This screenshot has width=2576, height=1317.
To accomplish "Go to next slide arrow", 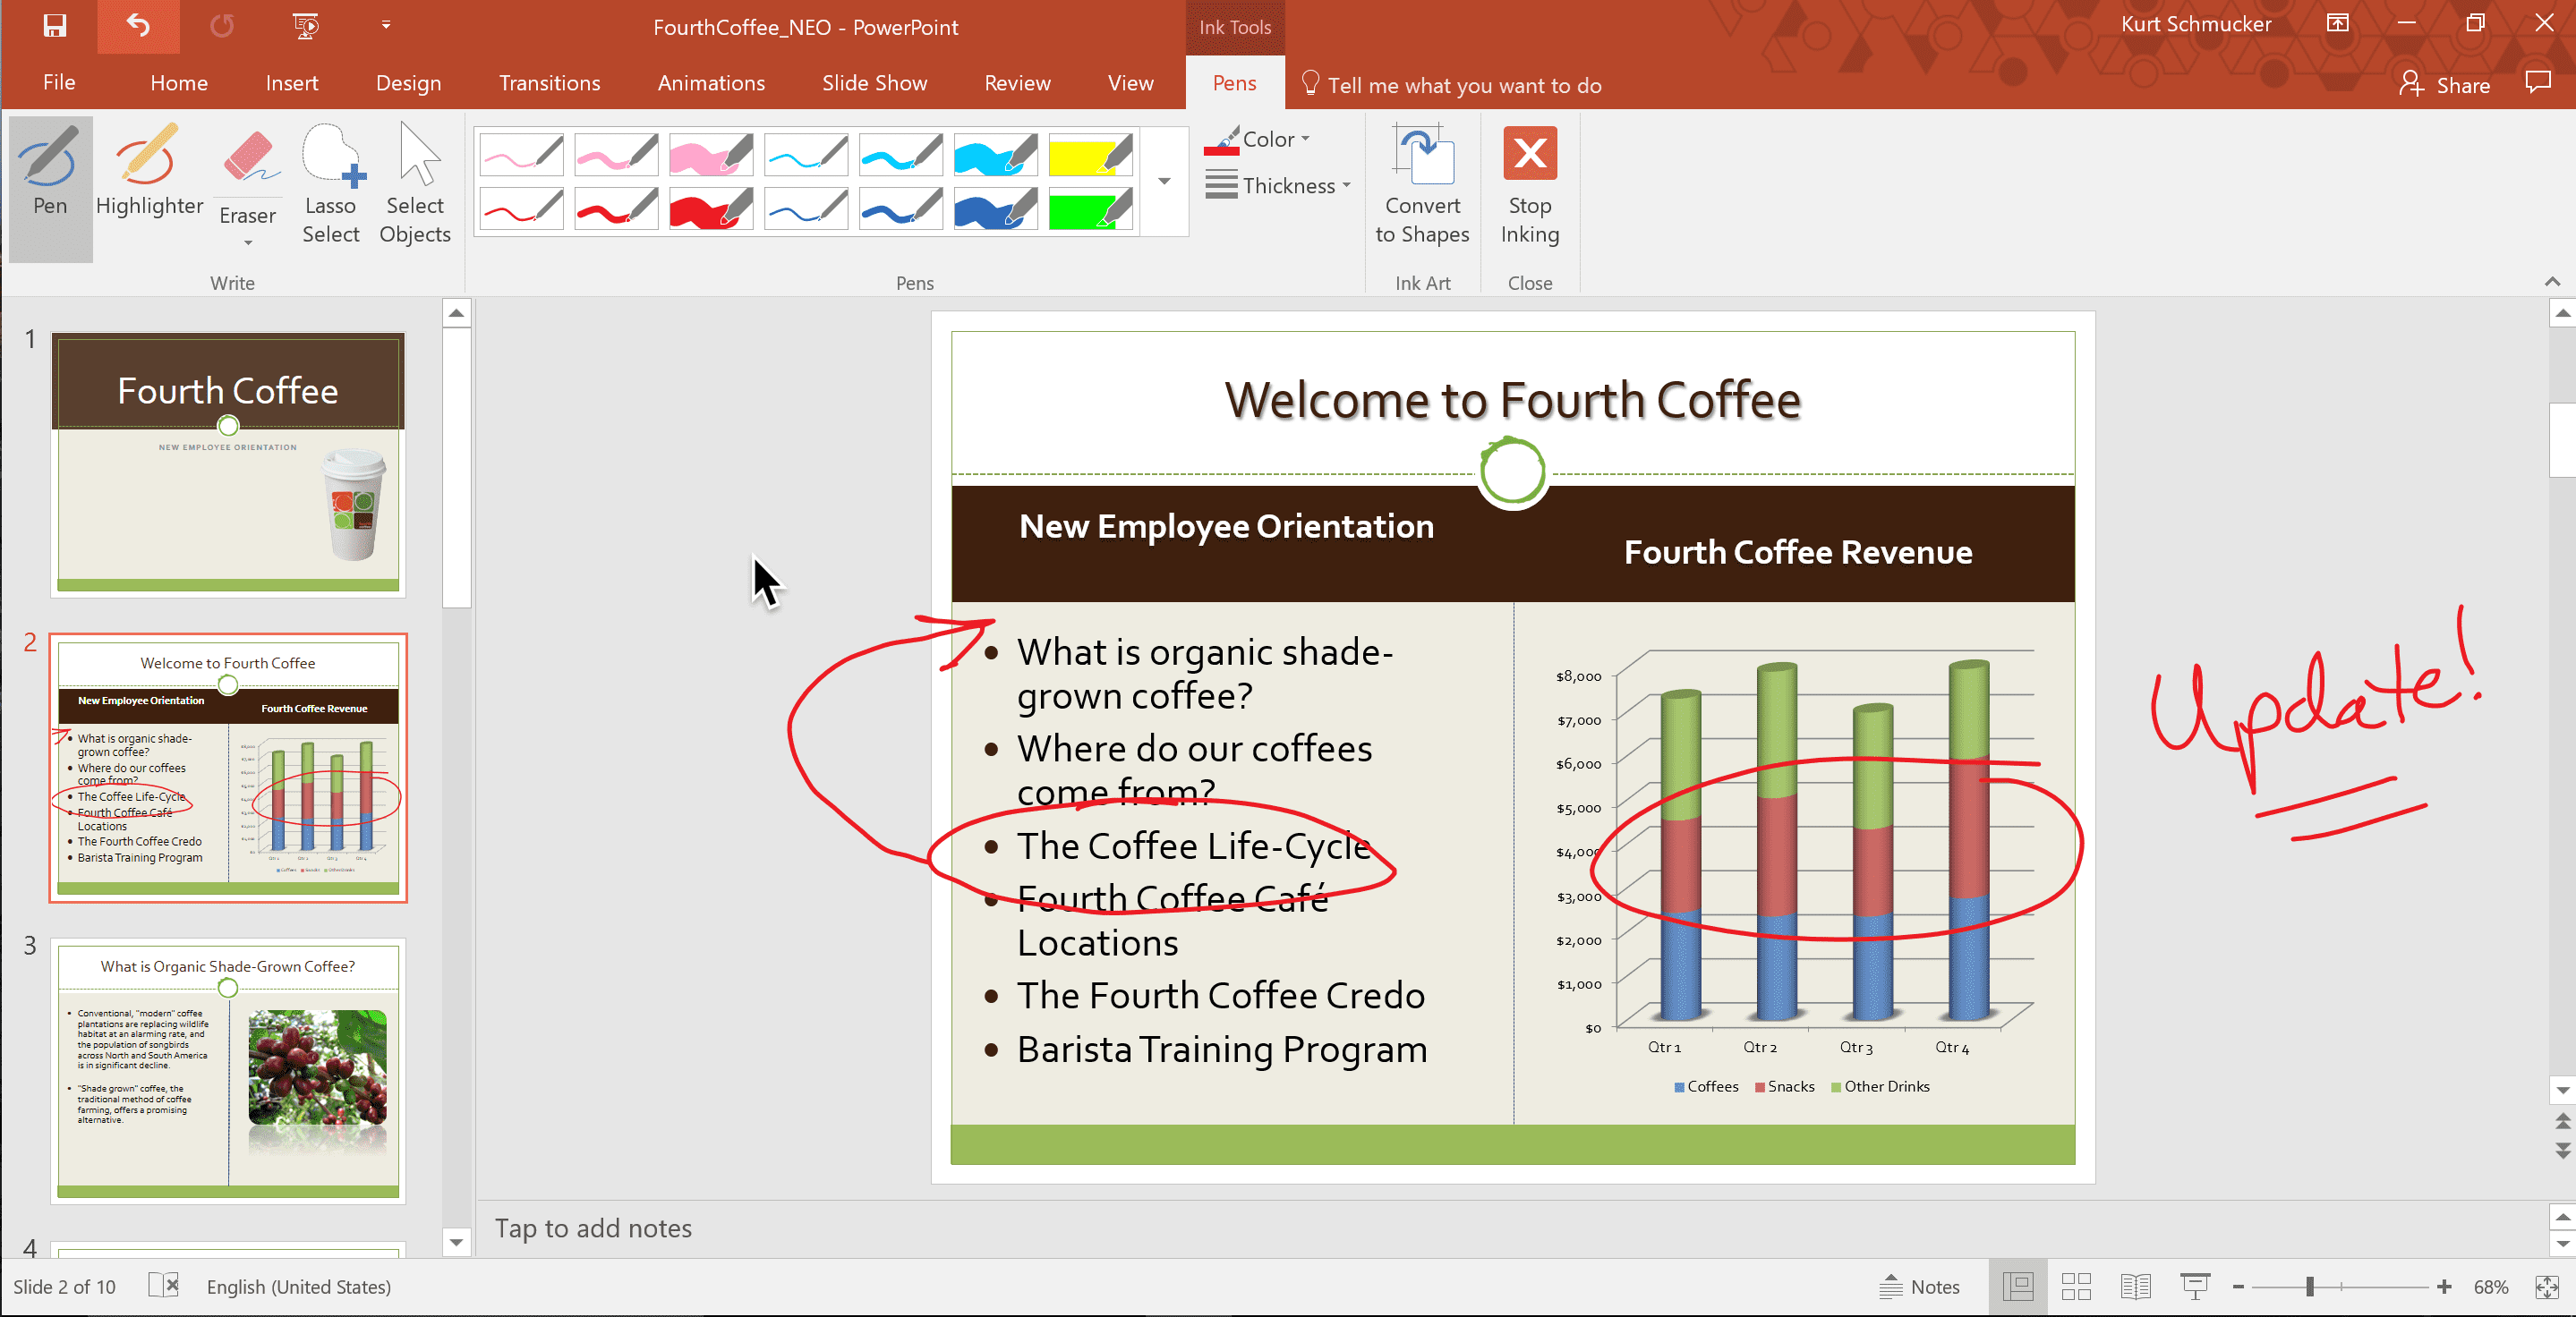I will click(x=2562, y=1150).
